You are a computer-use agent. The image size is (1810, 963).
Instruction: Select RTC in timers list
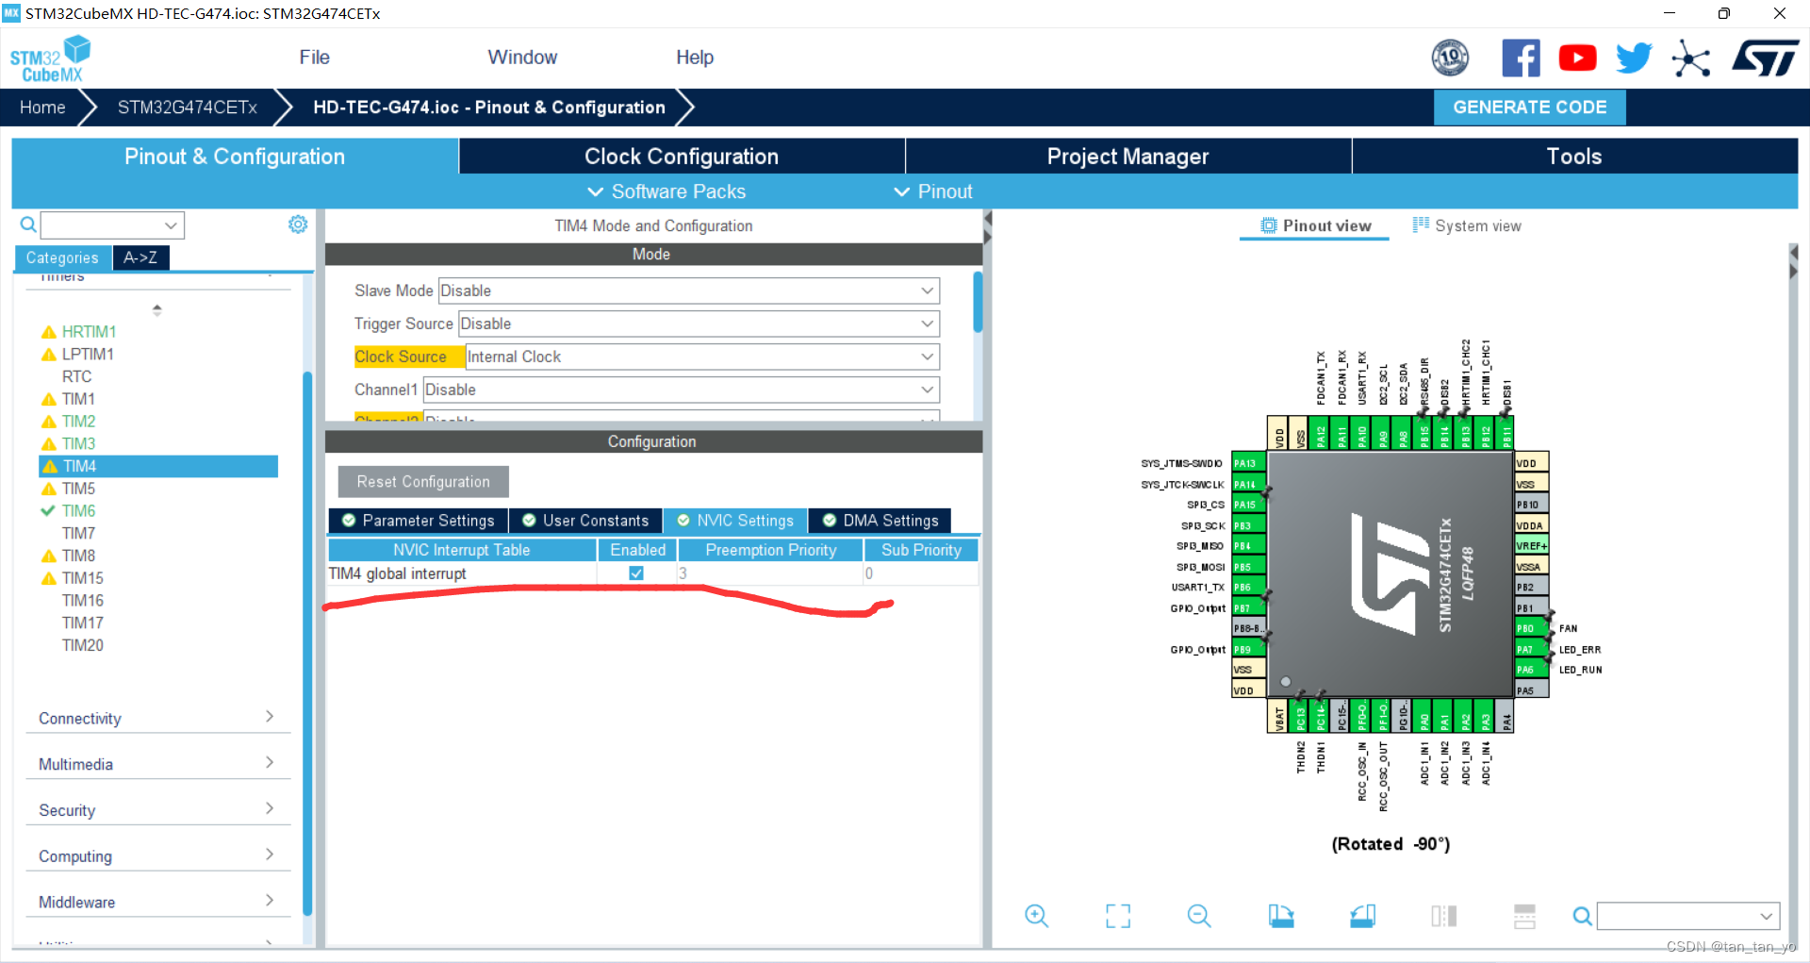(x=76, y=376)
